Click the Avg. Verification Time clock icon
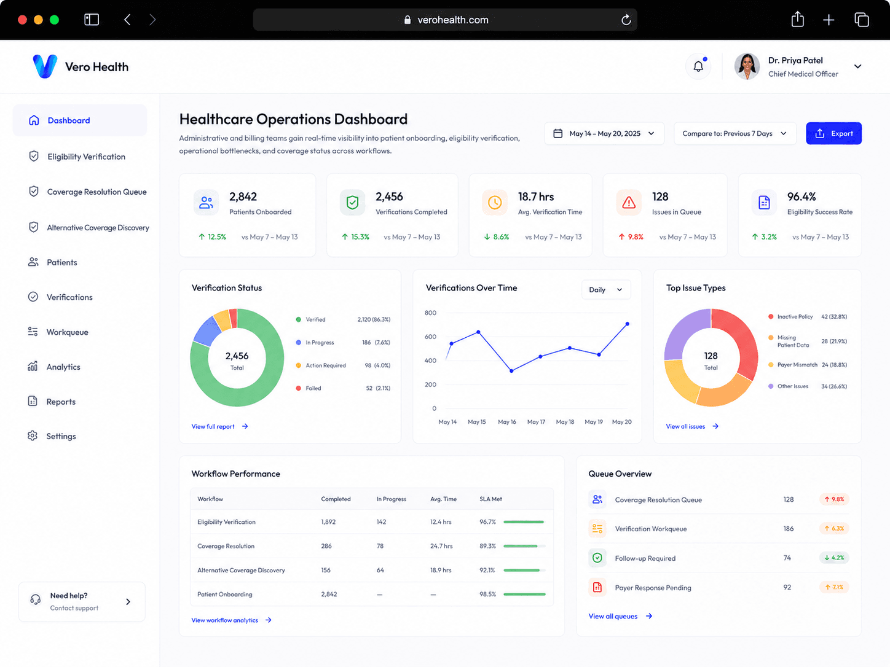Viewport: 890px width, 667px height. tap(495, 202)
